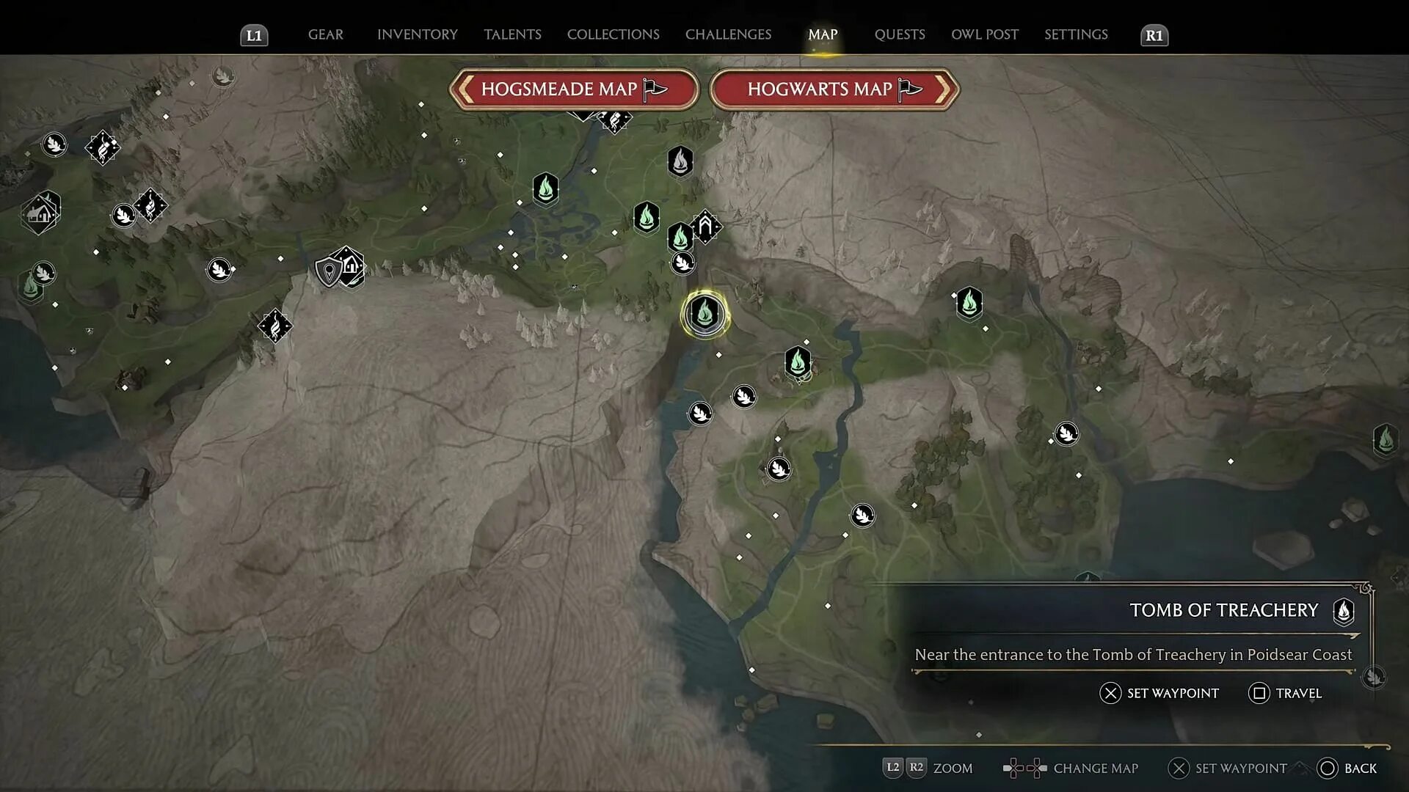Open the Quests tab
Viewport: 1409px width, 792px height.
(x=899, y=34)
